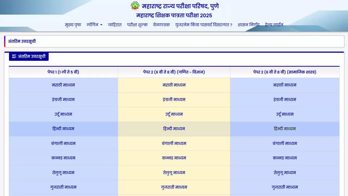Open the परीक्षा शुल्क page
The width and height of the screenshot is (348, 196).
(137, 25)
